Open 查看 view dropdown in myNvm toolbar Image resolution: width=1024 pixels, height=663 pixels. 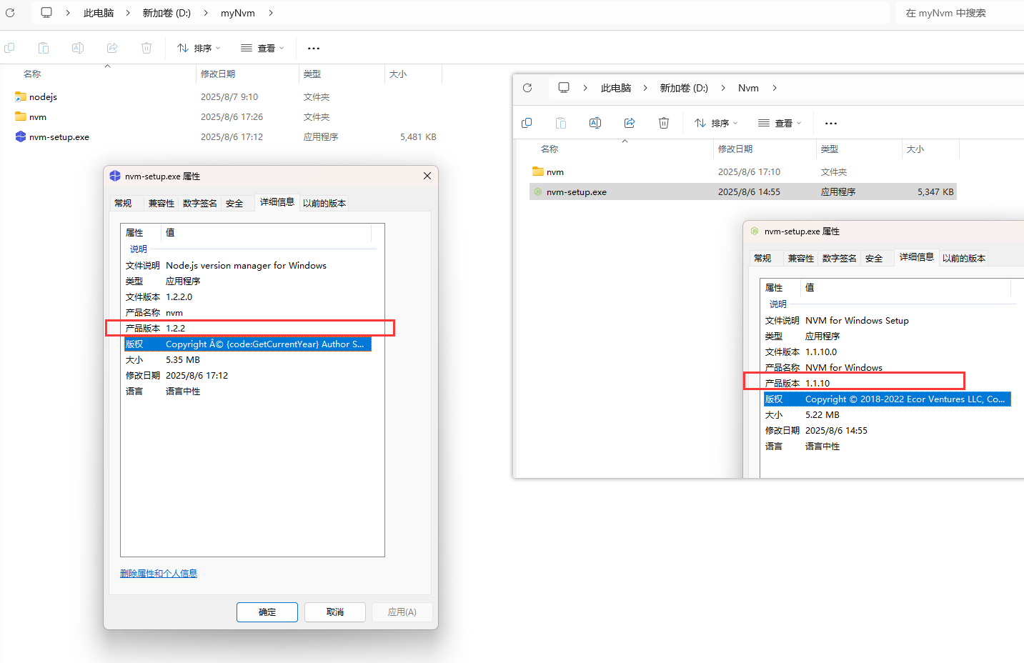point(262,48)
